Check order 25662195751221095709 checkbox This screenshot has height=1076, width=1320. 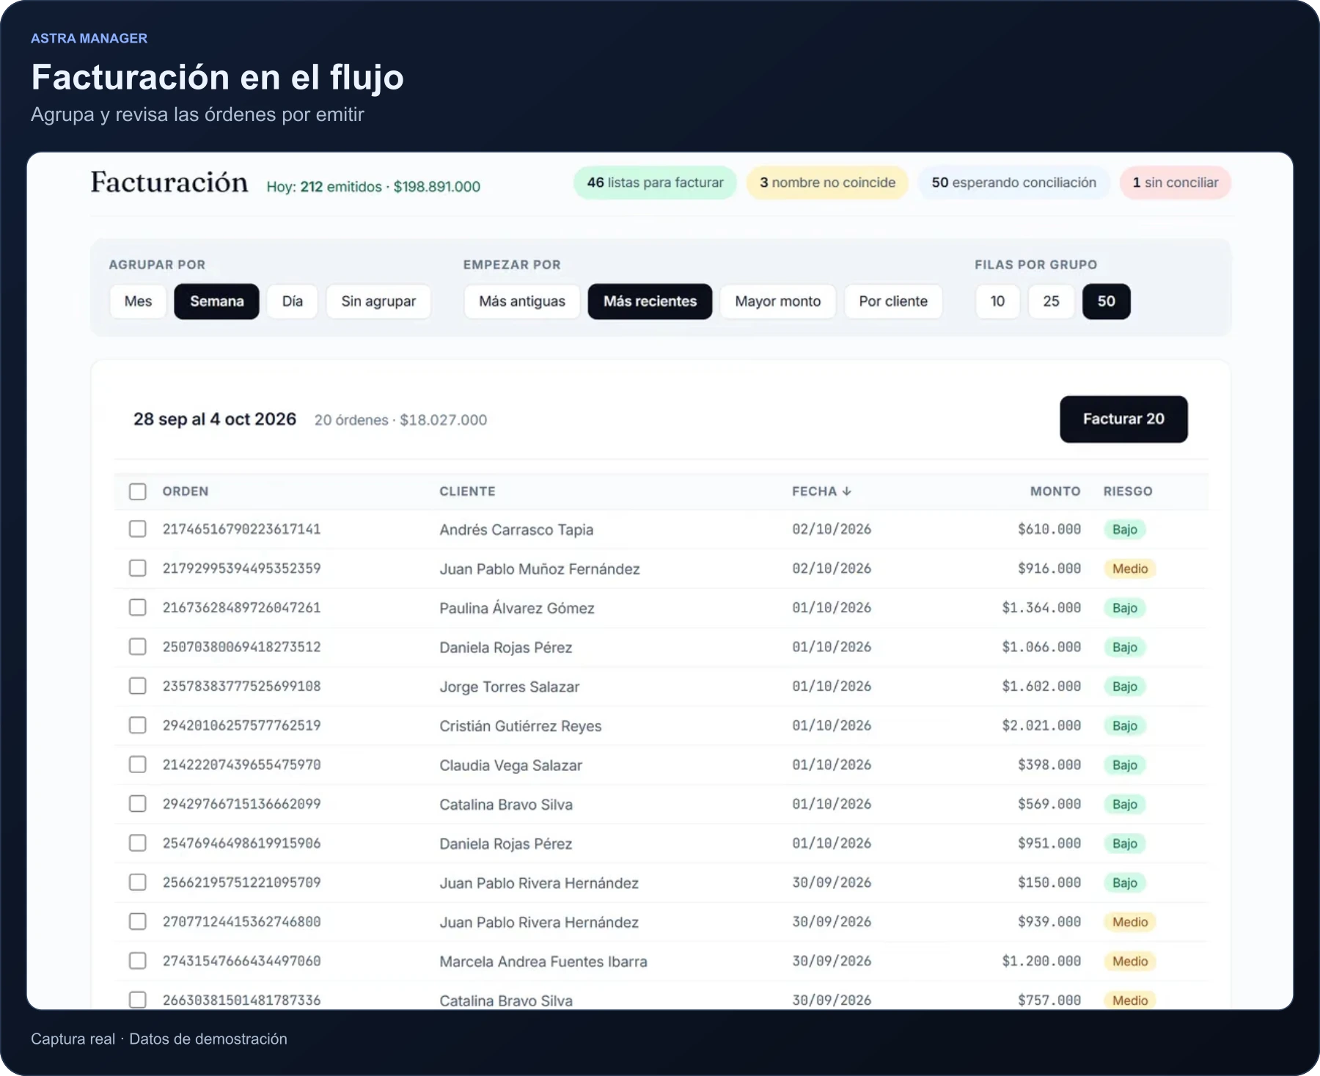pyautogui.click(x=138, y=882)
